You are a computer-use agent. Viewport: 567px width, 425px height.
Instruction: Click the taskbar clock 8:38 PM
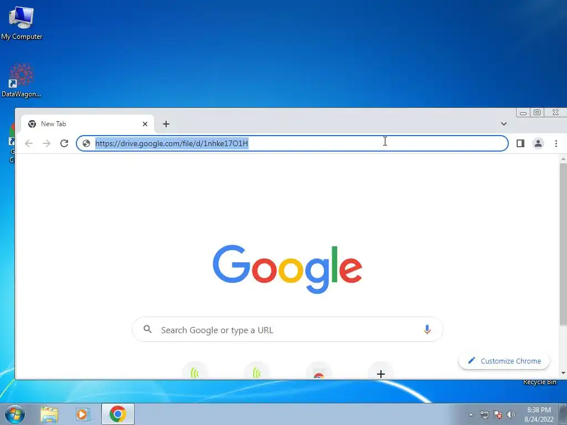[539, 414]
